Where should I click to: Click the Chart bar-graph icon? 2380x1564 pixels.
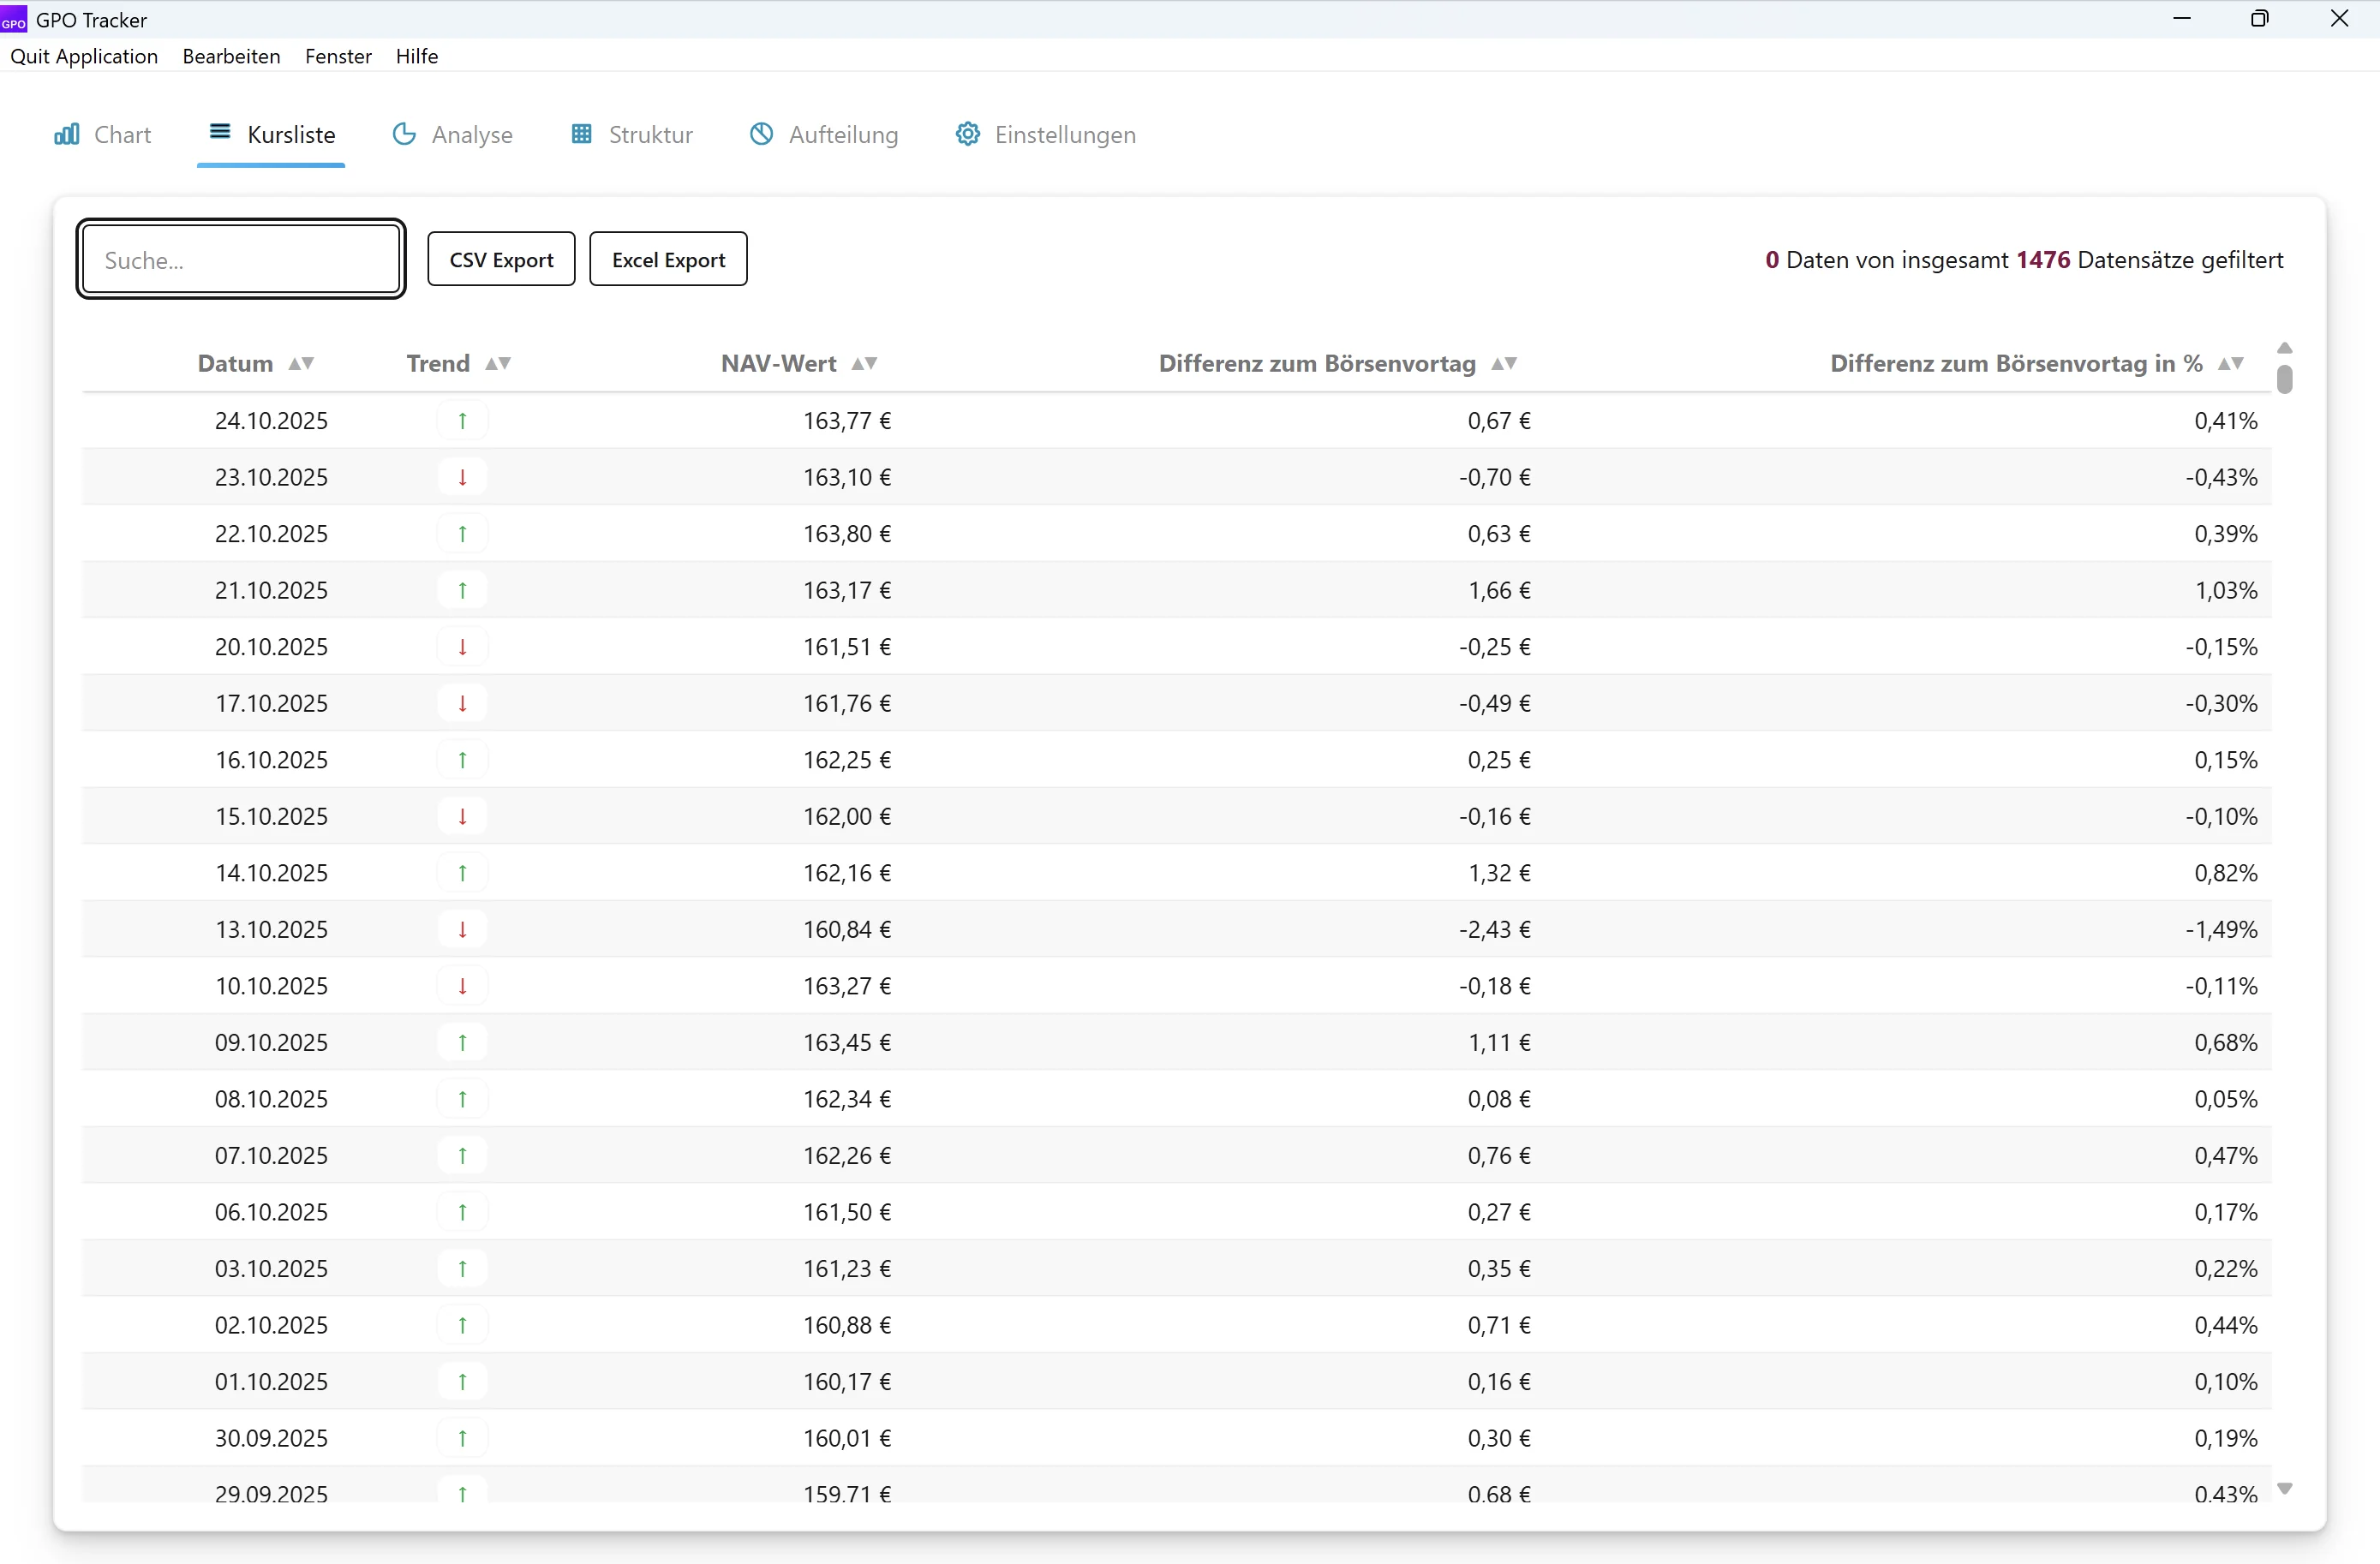pos(66,134)
